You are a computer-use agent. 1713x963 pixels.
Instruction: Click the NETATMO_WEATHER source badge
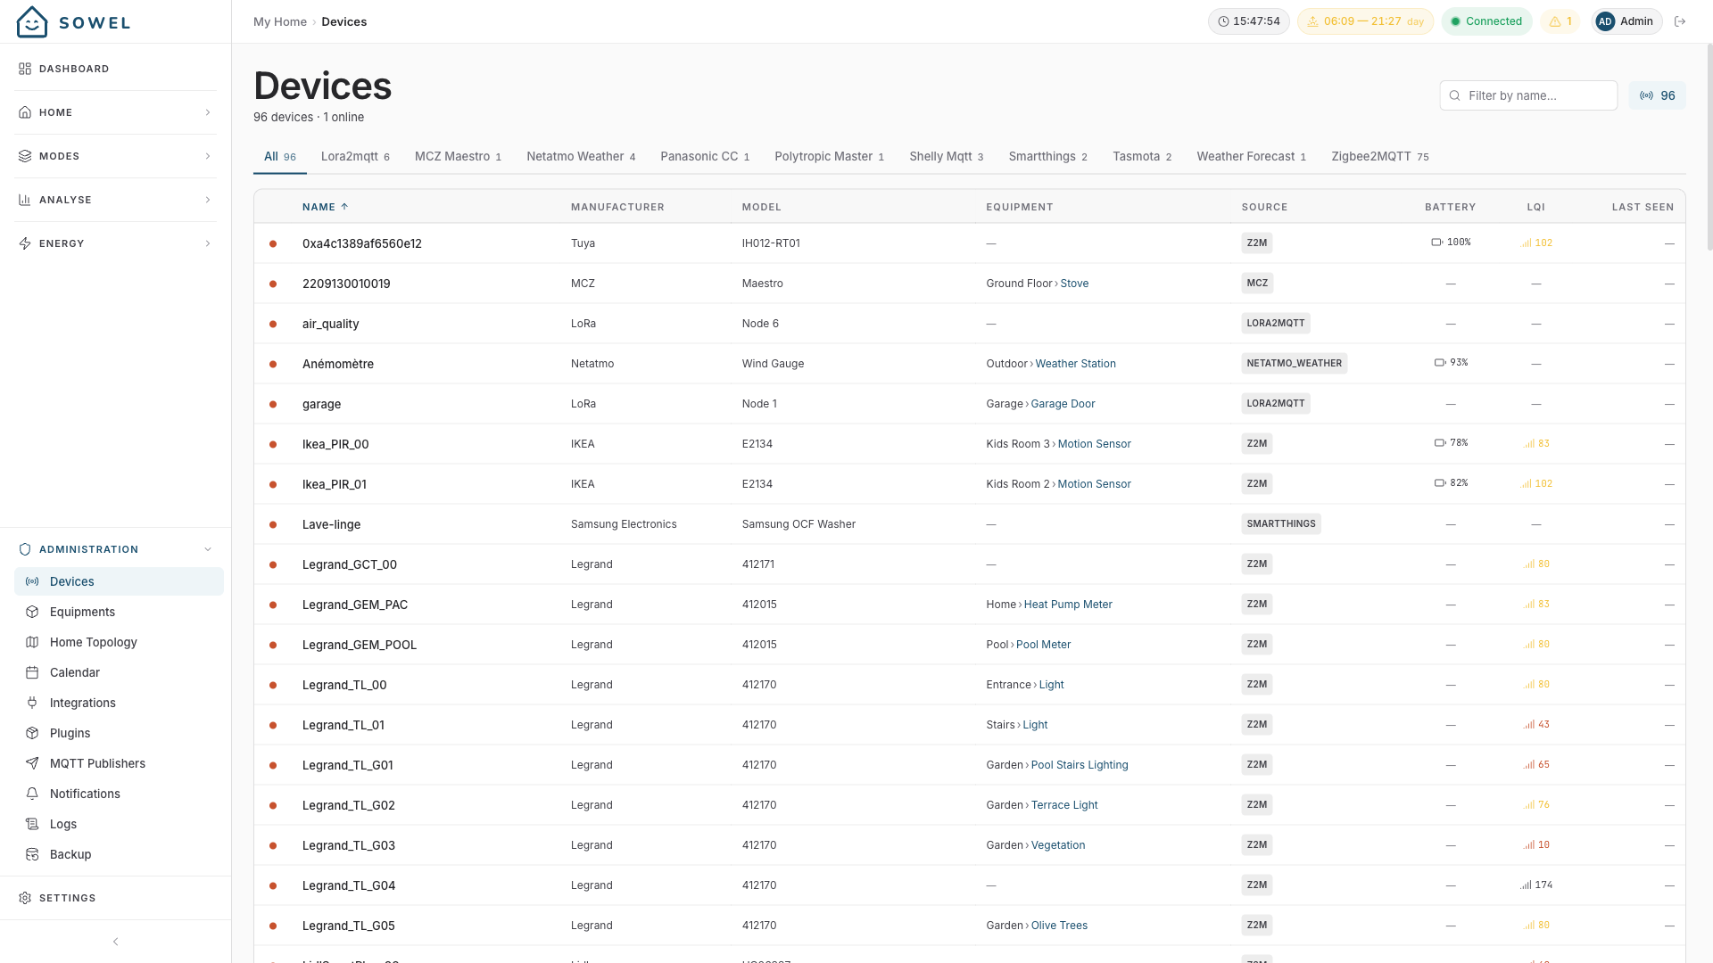[x=1294, y=364]
